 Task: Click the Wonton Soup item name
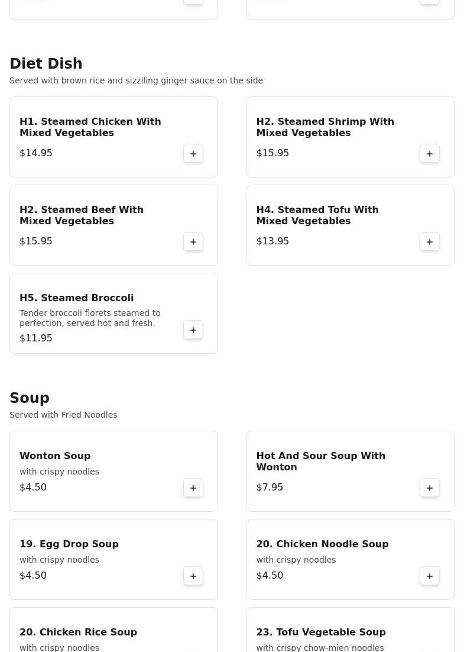click(x=55, y=456)
